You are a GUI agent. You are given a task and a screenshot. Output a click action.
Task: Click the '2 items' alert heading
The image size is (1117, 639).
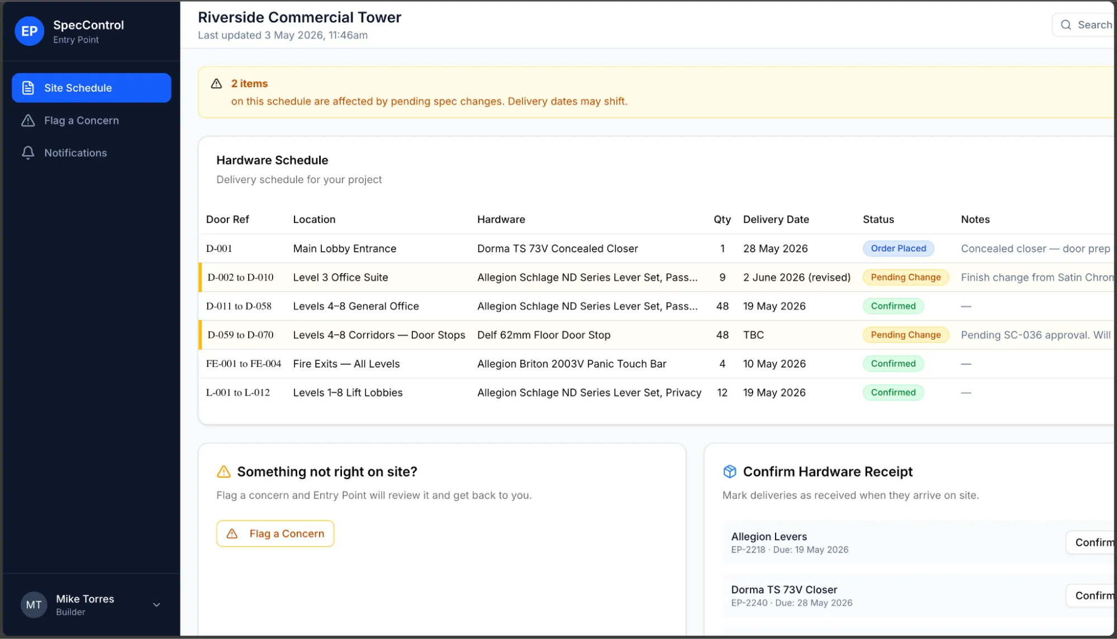point(249,83)
